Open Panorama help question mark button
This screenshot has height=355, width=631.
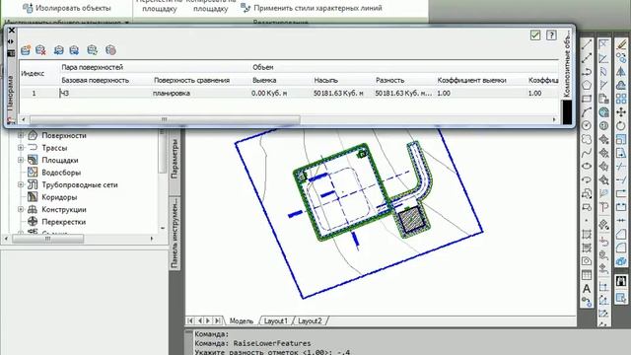click(551, 35)
